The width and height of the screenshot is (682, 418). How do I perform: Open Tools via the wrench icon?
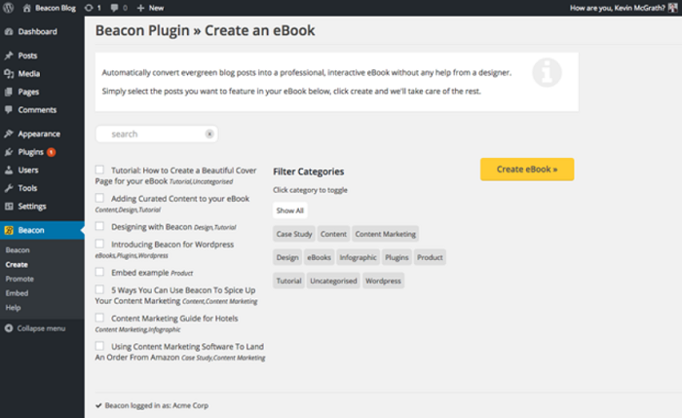[9, 188]
